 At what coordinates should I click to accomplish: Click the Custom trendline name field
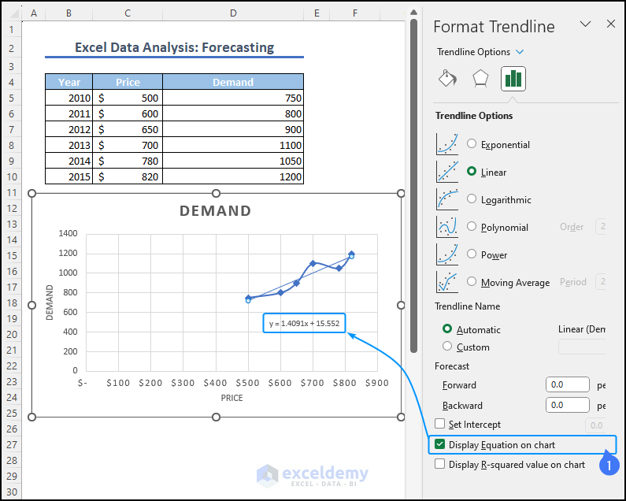(x=582, y=347)
